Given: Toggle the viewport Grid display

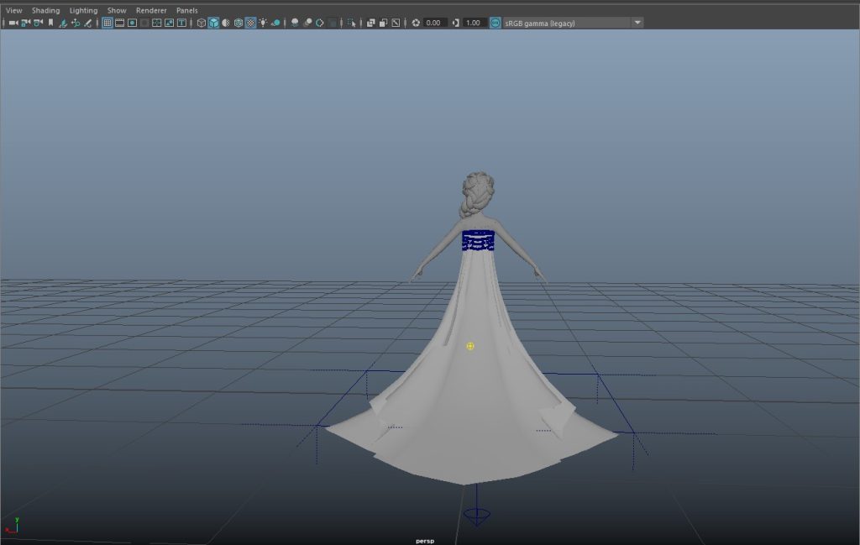Looking at the screenshot, I should pyautogui.click(x=107, y=23).
